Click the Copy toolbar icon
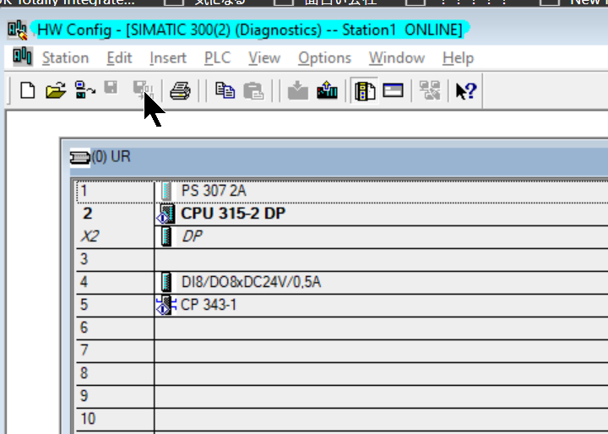The image size is (608, 434). (225, 90)
